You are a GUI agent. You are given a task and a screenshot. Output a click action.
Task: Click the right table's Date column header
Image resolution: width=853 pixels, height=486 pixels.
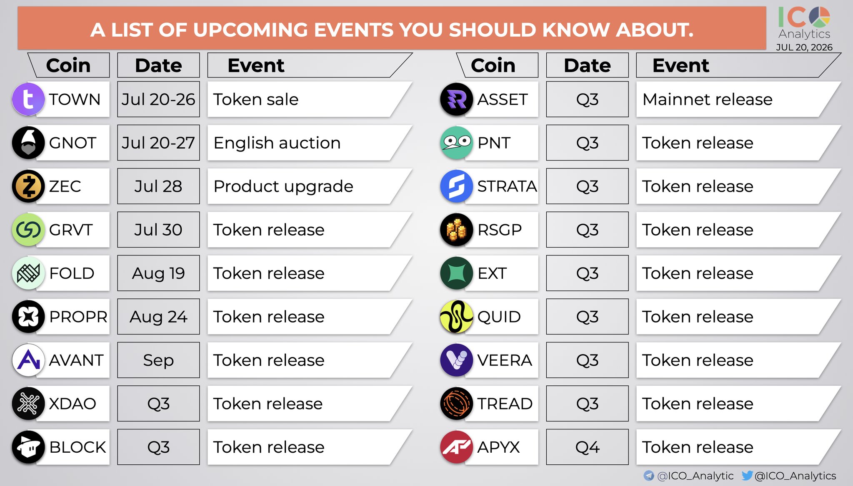coord(587,65)
